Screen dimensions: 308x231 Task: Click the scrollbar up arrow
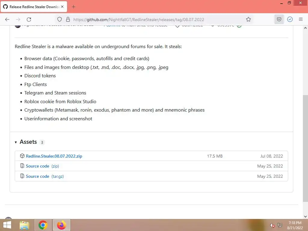(x=305, y=28)
